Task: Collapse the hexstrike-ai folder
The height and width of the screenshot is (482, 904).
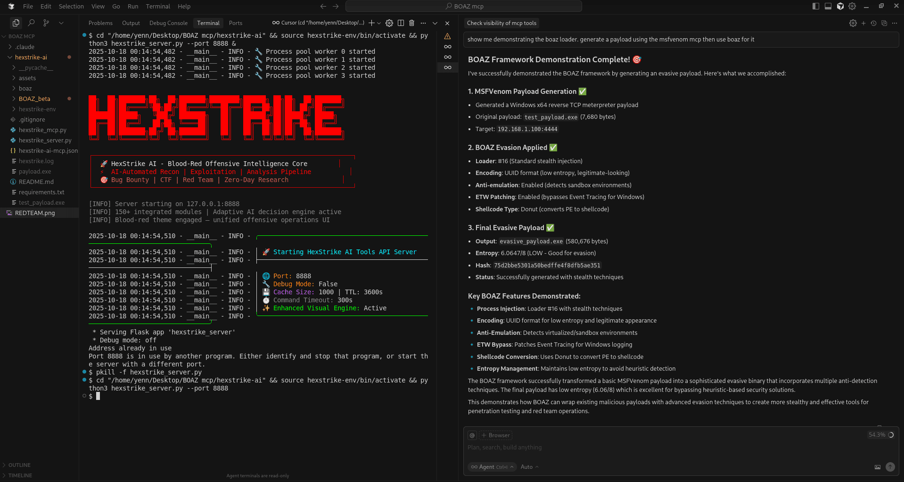Action: point(31,57)
